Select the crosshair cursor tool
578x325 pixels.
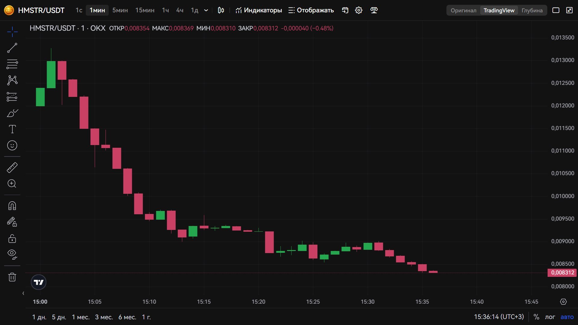coord(12,32)
